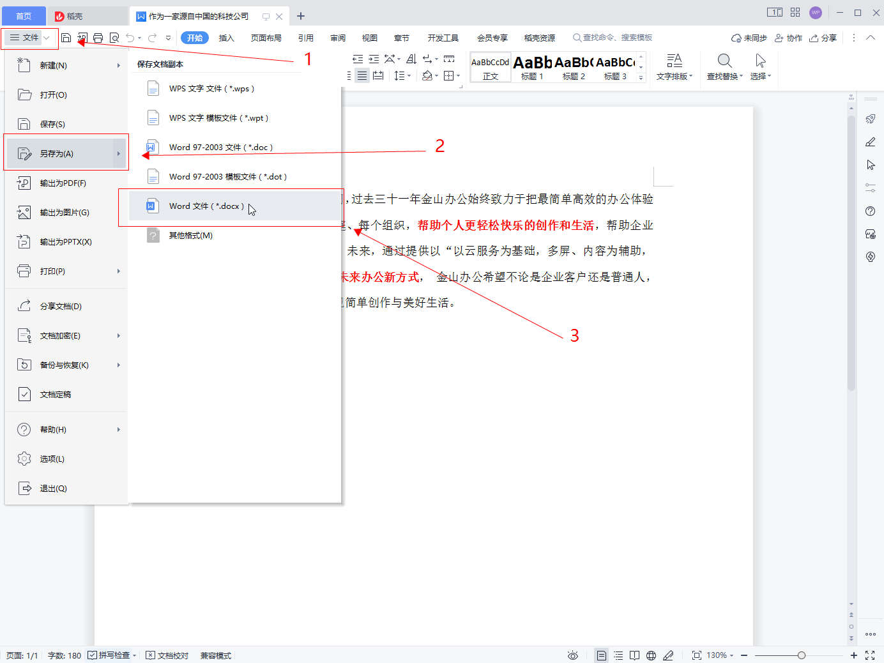Click the 协作 collaborate button
This screenshot has height=663, width=884.
[x=788, y=38]
